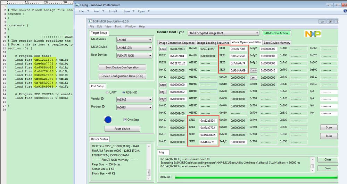The height and width of the screenshot is (184, 347).
Task: Open the Boot Utility File menu
Action: click(92, 26)
